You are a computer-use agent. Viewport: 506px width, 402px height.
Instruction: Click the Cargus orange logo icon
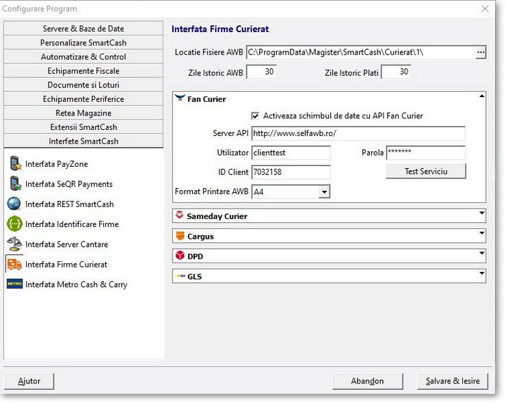click(x=180, y=236)
